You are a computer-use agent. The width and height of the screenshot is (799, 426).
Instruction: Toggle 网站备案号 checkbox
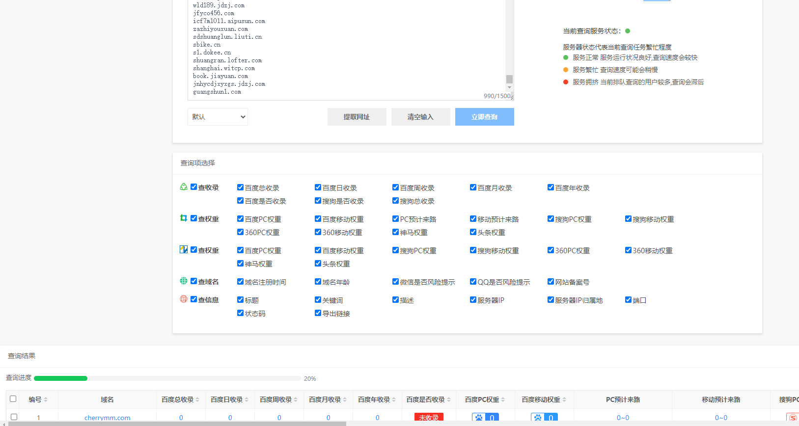(551, 282)
